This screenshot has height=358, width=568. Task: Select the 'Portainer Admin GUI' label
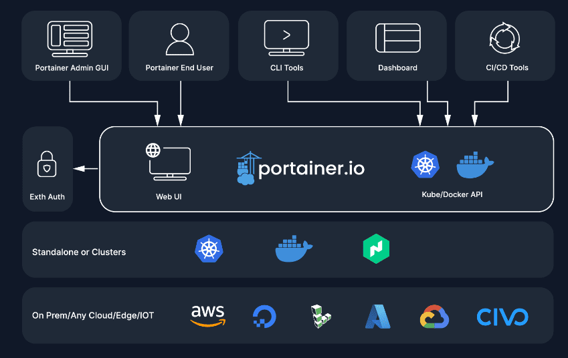tap(72, 67)
